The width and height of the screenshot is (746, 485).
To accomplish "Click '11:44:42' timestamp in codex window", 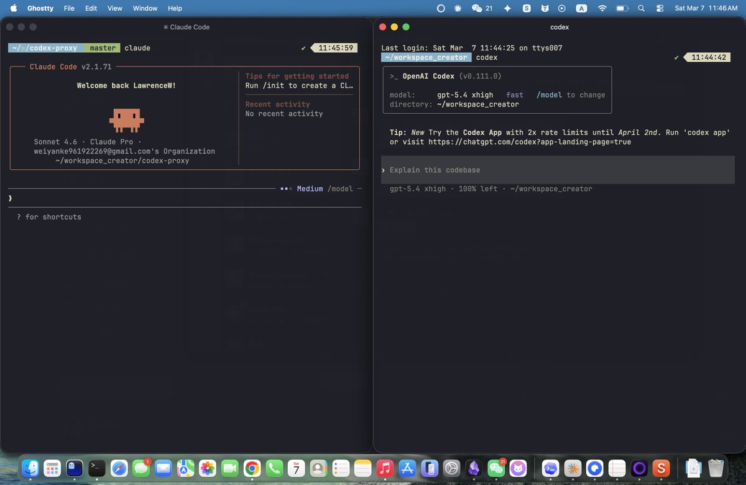I will (x=709, y=57).
